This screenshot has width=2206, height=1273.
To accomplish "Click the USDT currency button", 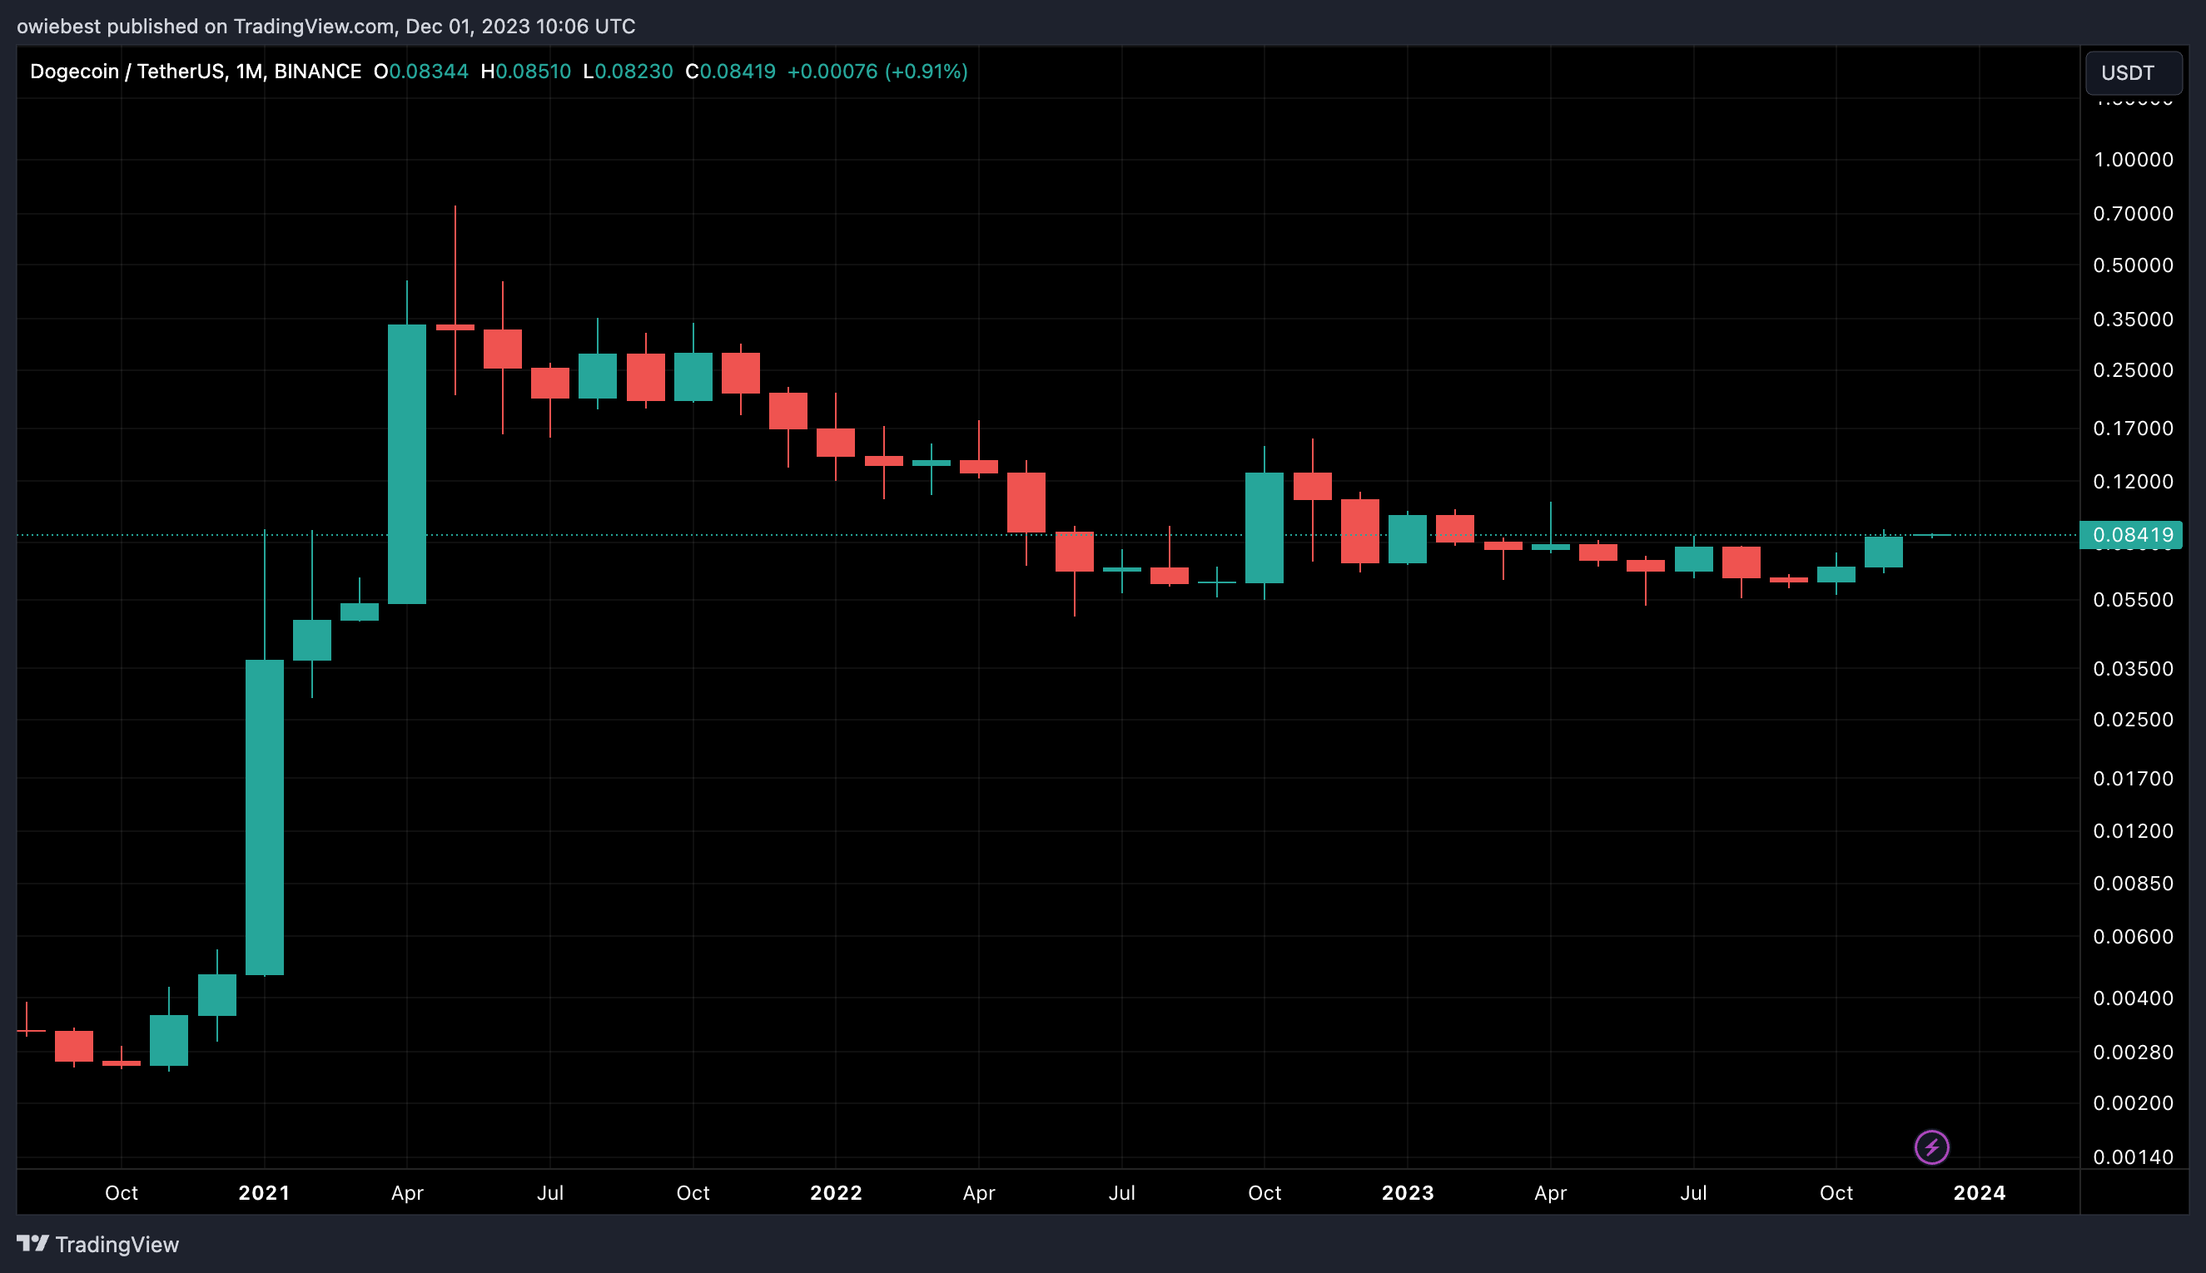I will click(x=2133, y=72).
